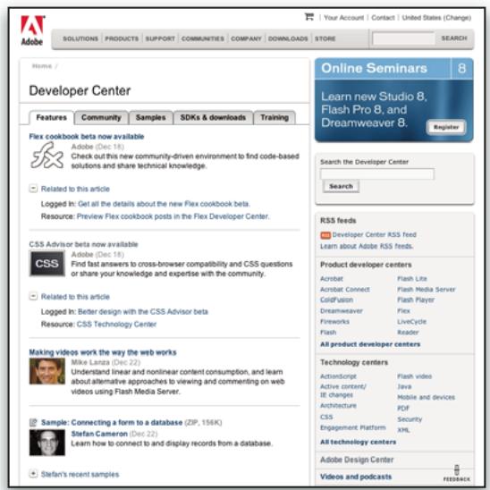
Task: Open the Solutions menu
Action: tap(80, 38)
